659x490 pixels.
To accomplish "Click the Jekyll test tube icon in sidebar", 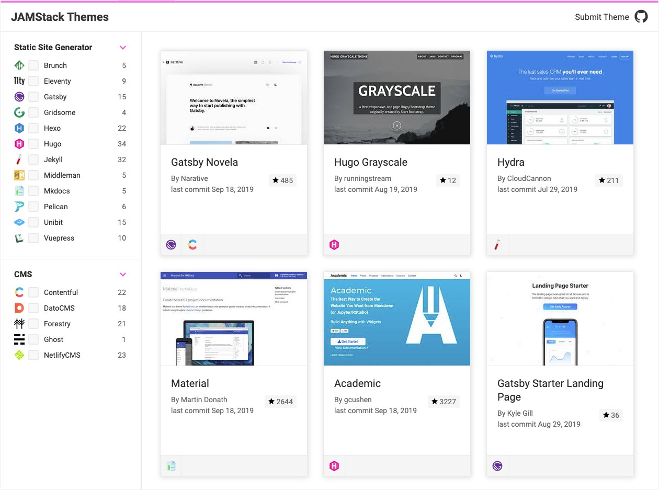I will click(19, 159).
